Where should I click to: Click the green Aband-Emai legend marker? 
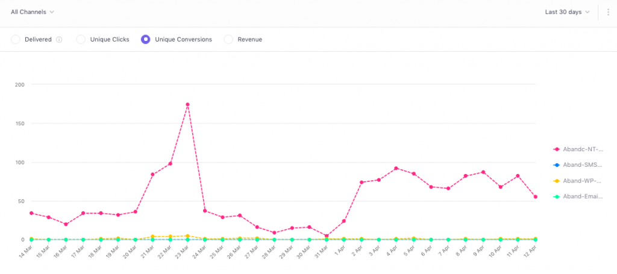tap(556, 196)
